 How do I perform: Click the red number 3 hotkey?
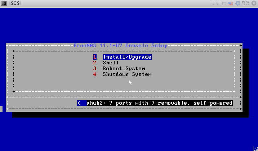click(x=95, y=68)
